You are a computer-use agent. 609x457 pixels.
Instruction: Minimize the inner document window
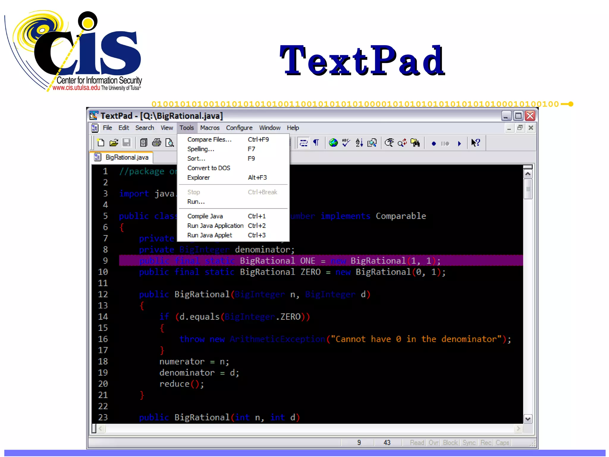click(x=509, y=128)
